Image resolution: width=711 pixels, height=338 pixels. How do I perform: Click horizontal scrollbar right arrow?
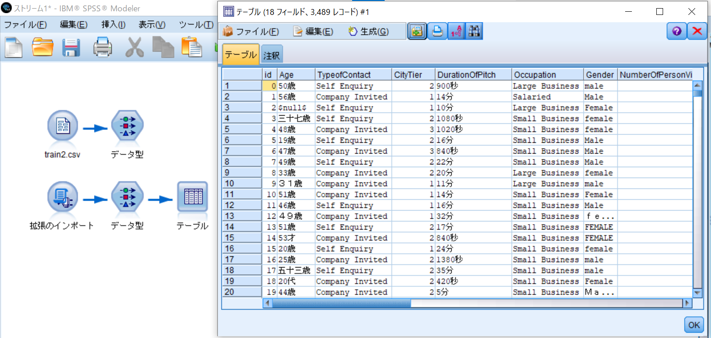point(687,303)
